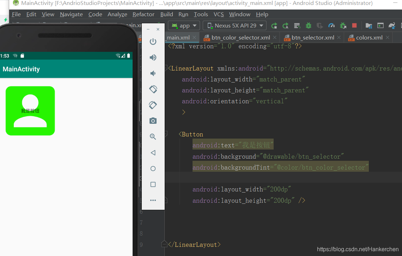Open the AVD Manager icon
This screenshot has height=256, width=402.
click(380, 26)
